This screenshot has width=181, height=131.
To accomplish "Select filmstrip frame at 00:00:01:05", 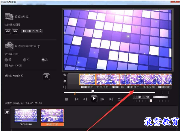I will point(118,80).
